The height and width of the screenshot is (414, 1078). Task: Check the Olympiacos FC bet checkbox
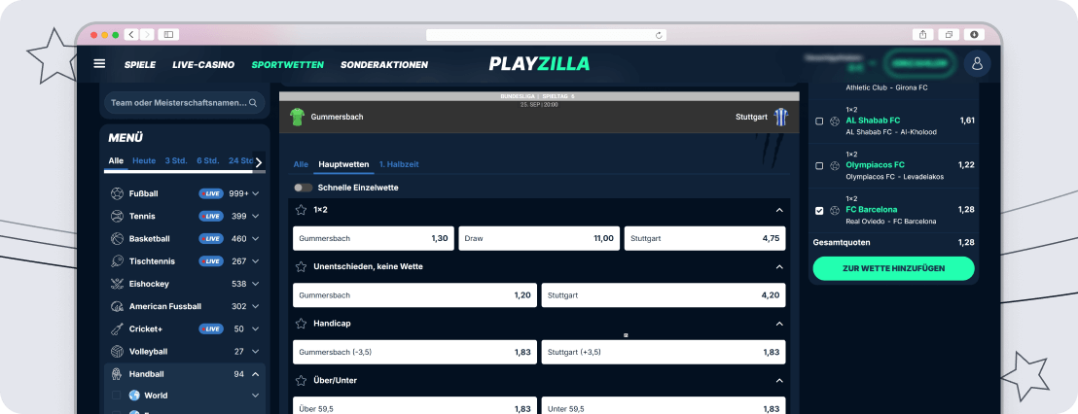tap(819, 165)
